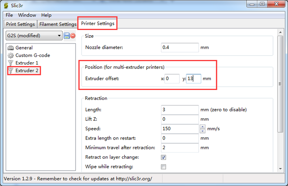Switch to the Printer Settings tab

[98, 23]
